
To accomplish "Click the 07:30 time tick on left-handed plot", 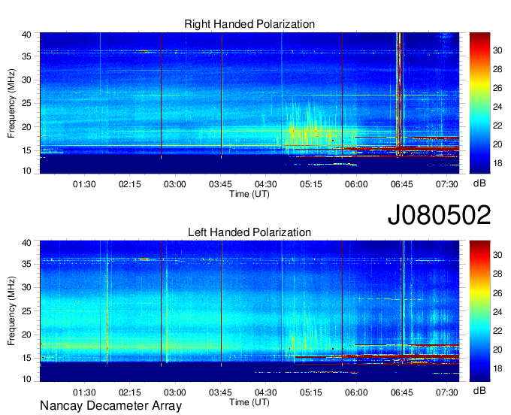I will 447,392.
